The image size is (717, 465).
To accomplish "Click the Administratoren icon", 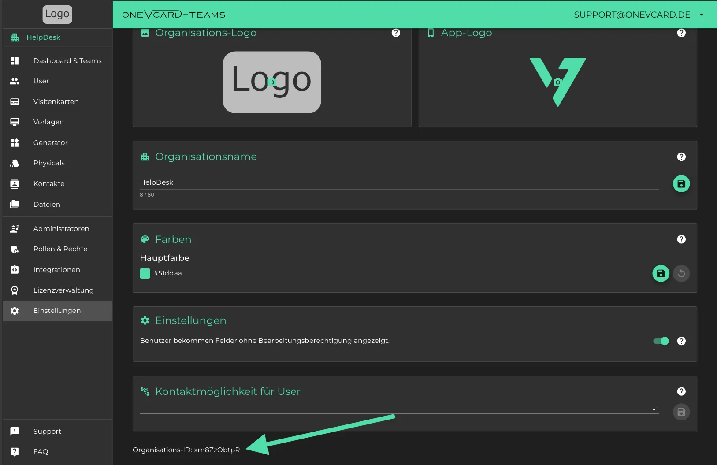I will pyautogui.click(x=15, y=228).
